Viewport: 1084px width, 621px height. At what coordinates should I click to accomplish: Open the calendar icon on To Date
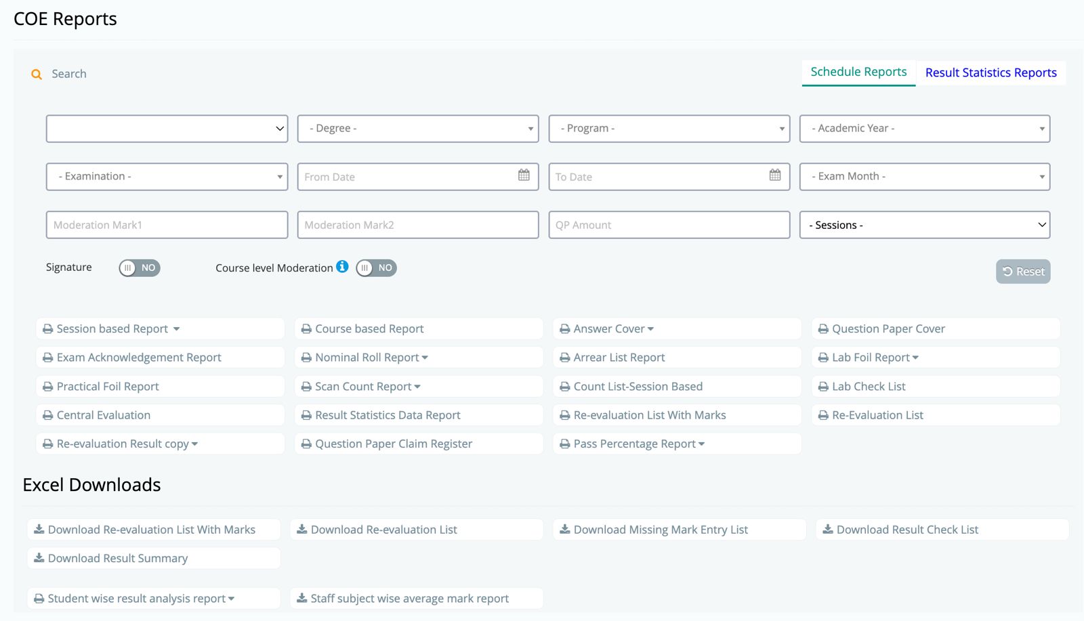pos(774,175)
